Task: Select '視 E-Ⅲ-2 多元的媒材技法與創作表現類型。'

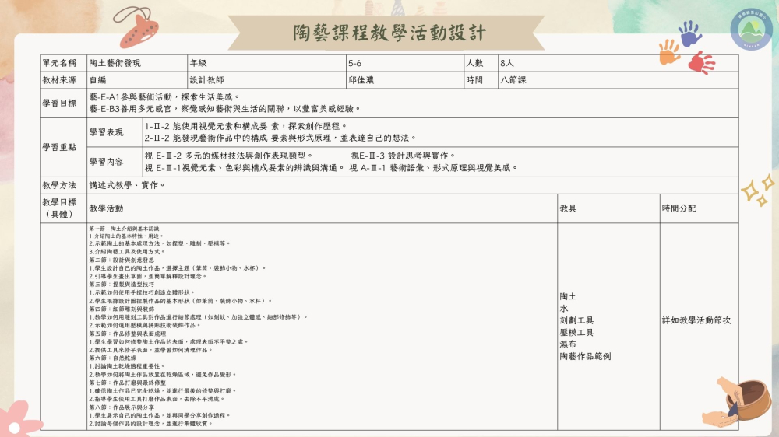Action: tap(228, 156)
